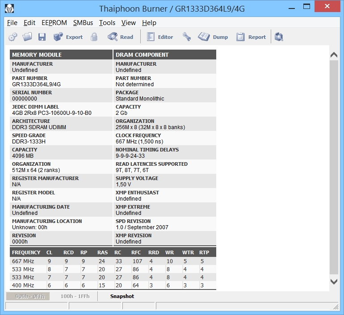Viewport: 344px width, 315px height.
Task: Switch to the 100h - 1FFh tab
Action: coord(75,296)
